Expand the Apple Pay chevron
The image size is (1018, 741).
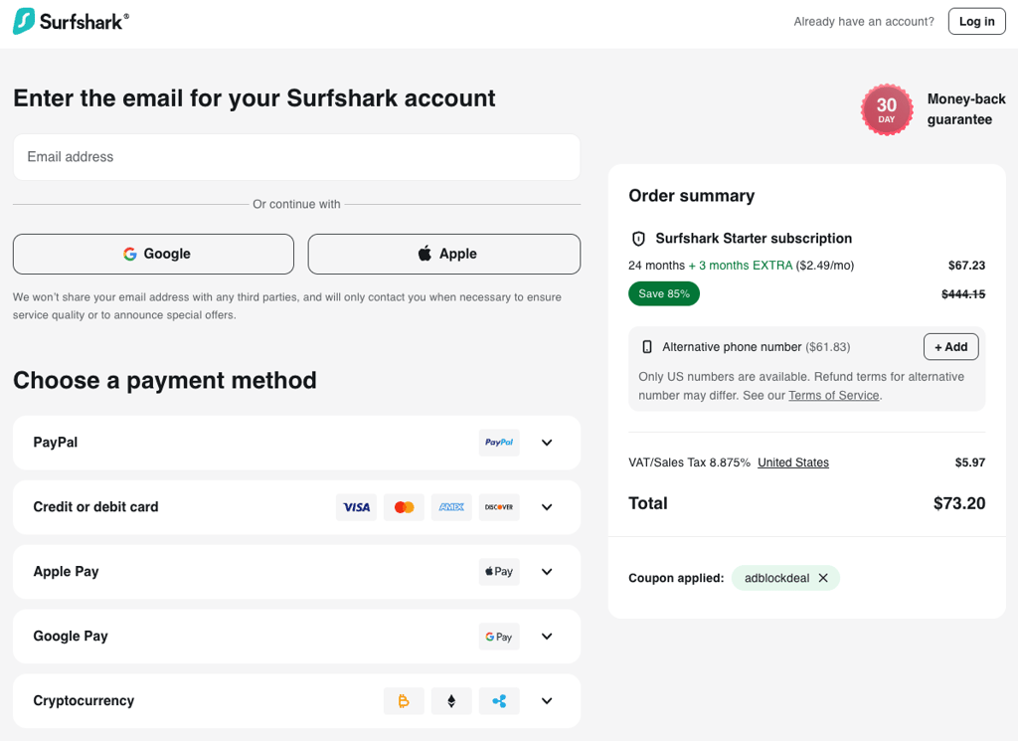pyautogui.click(x=547, y=572)
